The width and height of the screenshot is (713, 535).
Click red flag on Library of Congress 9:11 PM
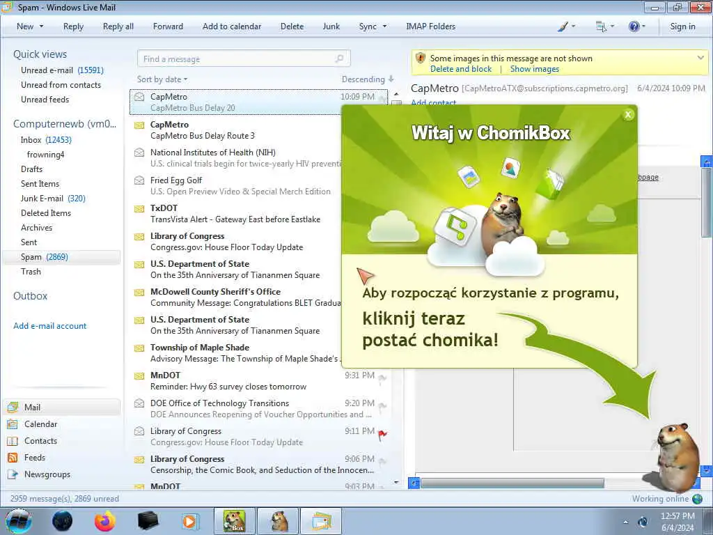click(x=382, y=435)
